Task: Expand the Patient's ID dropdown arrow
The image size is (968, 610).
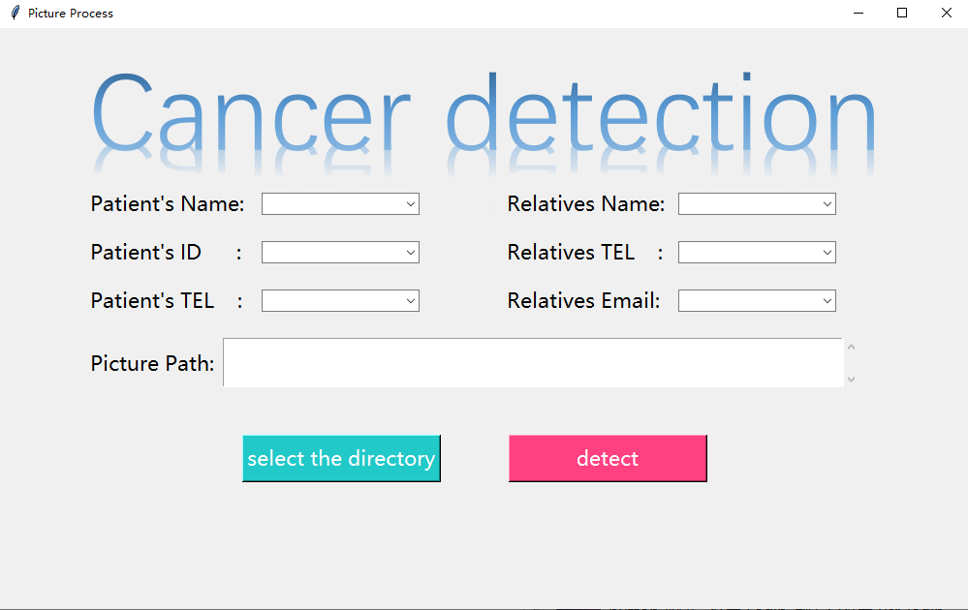Action: tap(411, 253)
